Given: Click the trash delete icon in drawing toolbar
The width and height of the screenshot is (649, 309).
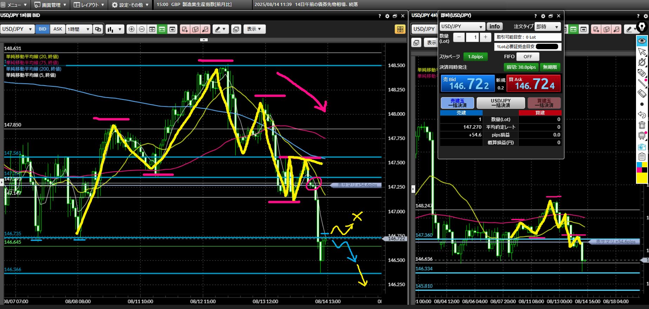Looking at the screenshot, I should tap(642, 125).
